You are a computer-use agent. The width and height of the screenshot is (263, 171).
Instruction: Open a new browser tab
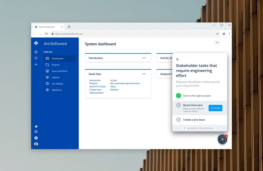pos(69,27)
